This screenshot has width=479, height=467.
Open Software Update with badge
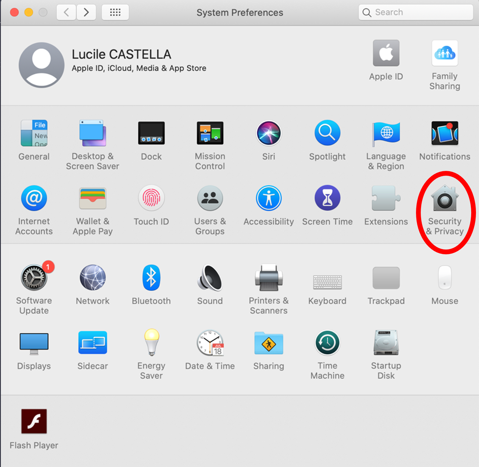(34, 277)
